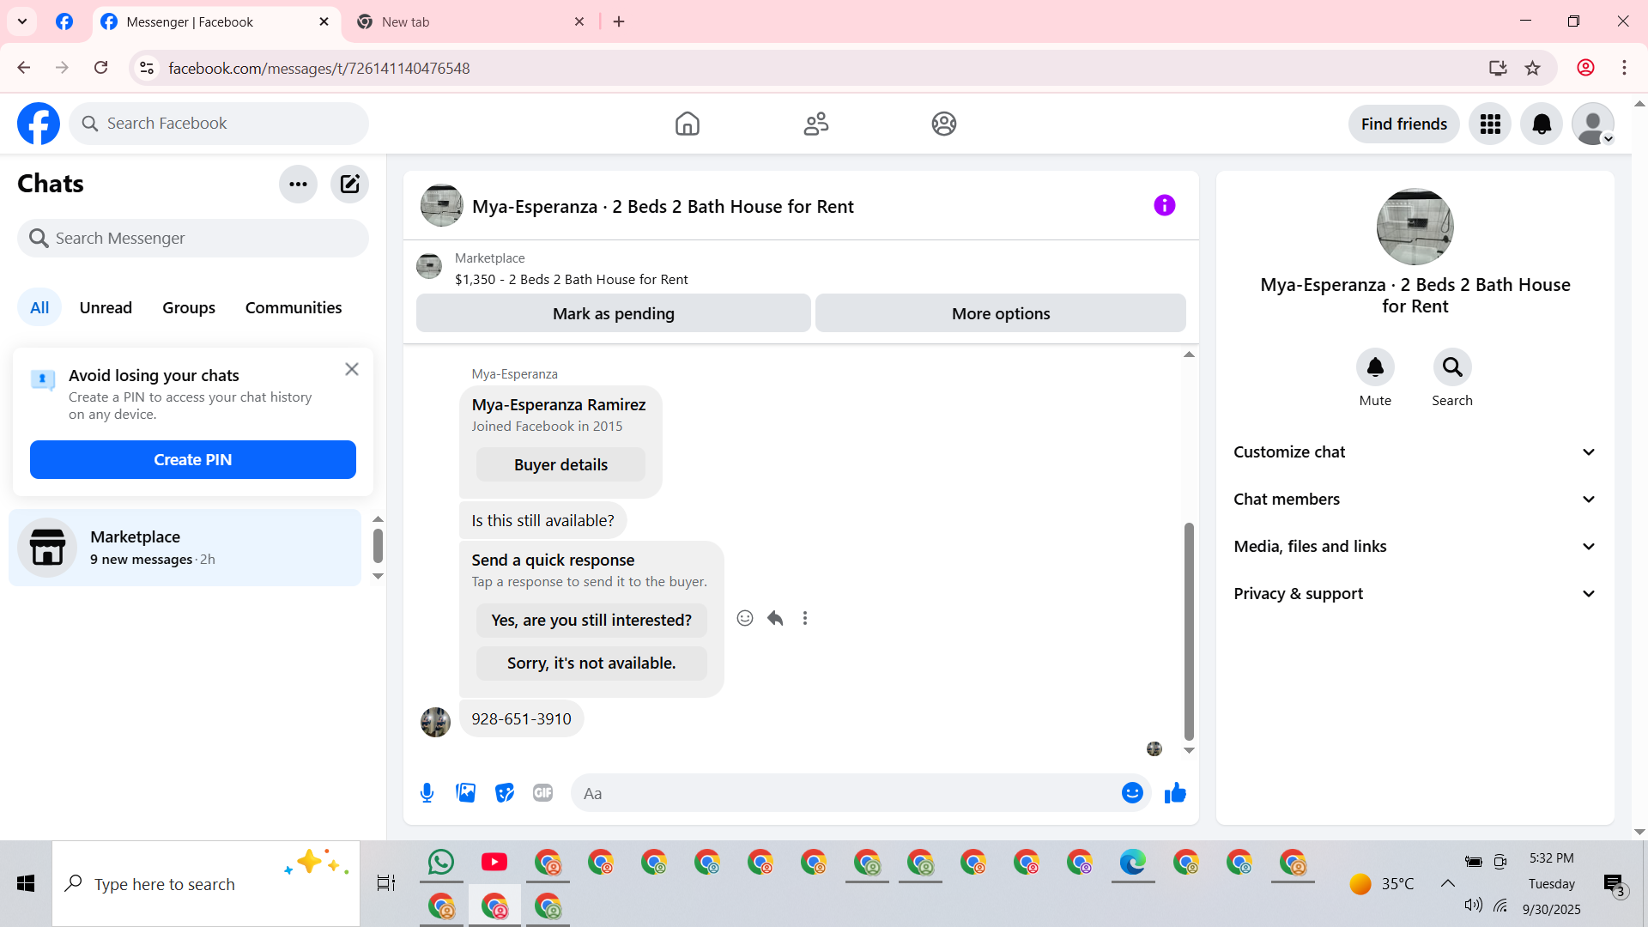Expand Media, files and links section
Screen dimensions: 1648x927
[1415, 547]
